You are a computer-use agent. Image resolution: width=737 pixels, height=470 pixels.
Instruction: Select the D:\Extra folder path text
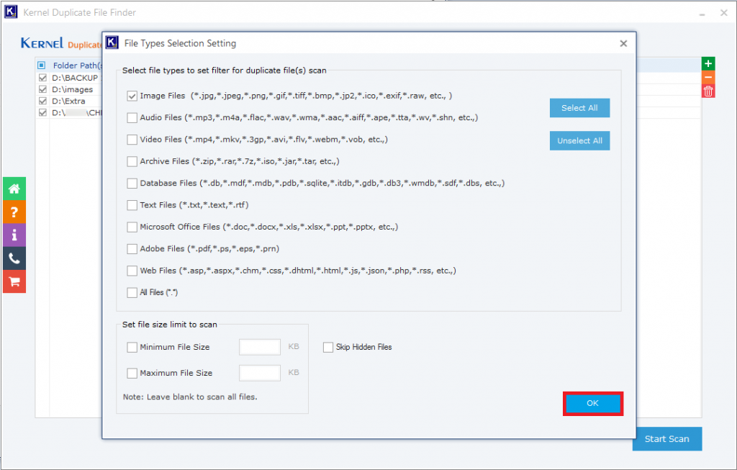(68, 101)
